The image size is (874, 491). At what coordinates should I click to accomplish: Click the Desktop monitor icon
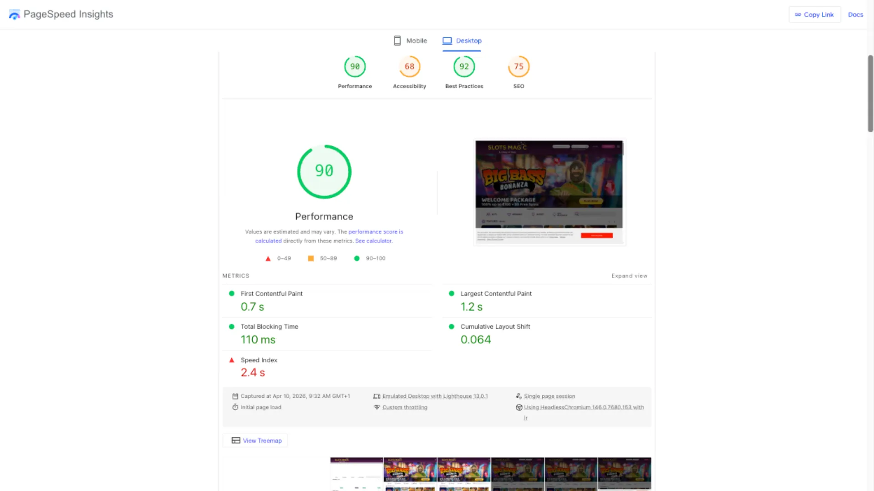tap(447, 40)
